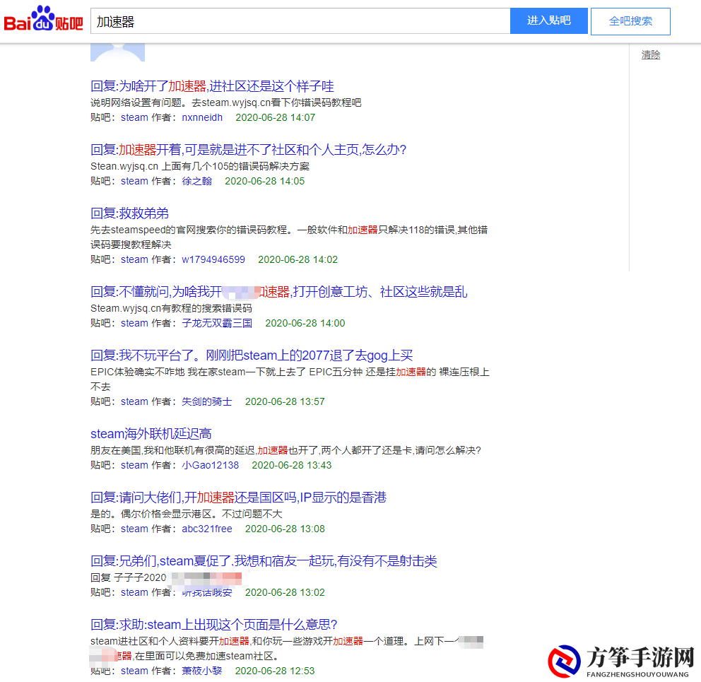Click steam tieba link in the 萧筱小黎 row

tap(134, 671)
